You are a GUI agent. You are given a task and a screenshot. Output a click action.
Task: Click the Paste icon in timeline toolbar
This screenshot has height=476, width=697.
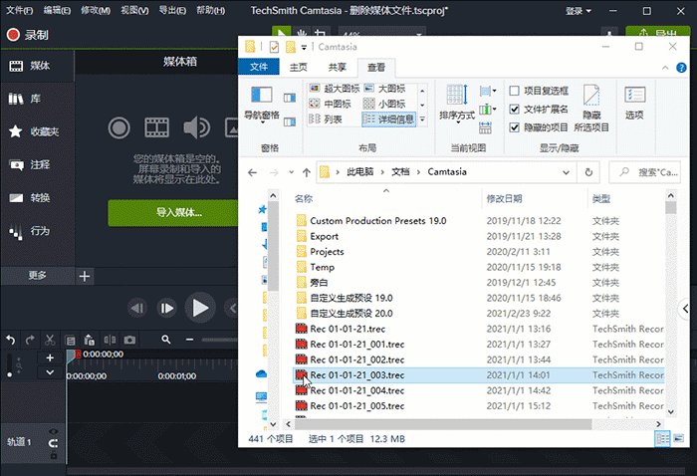click(x=90, y=340)
